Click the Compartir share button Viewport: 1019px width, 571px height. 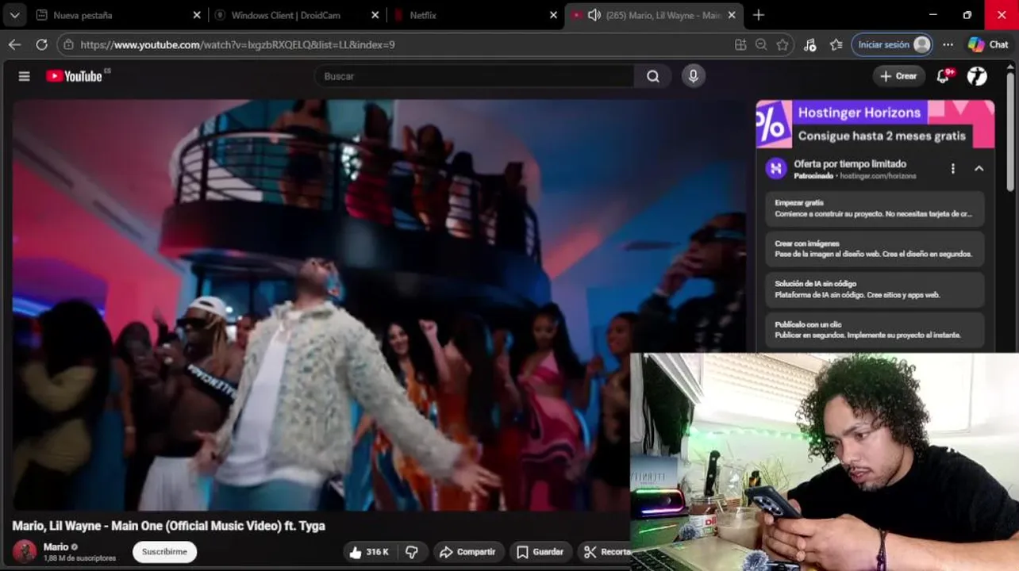tap(467, 552)
